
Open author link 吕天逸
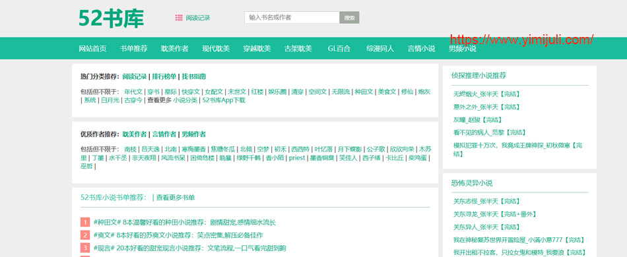(x=150, y=149)
